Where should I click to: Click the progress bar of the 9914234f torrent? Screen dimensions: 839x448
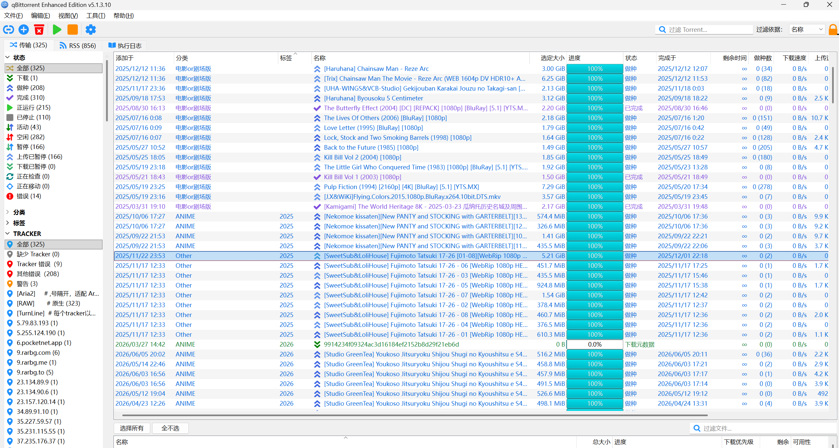595,345
